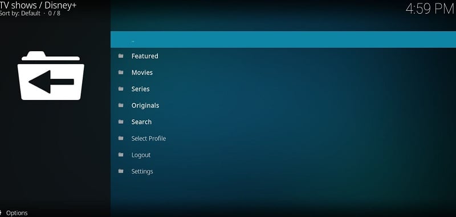Click the folder icon beside Select Profile

[121, 138]
